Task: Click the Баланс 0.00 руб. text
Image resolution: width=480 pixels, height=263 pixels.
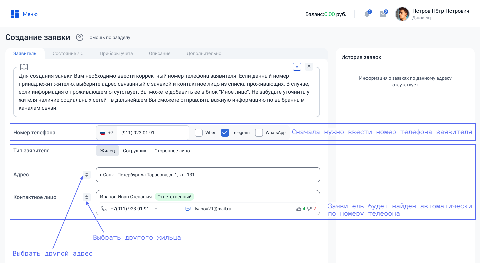Action: click(326, 14)
